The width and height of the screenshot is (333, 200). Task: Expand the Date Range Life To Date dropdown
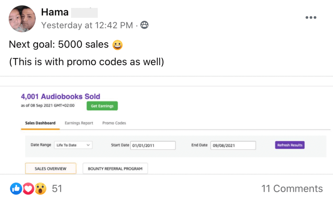(x=73, y=145)
